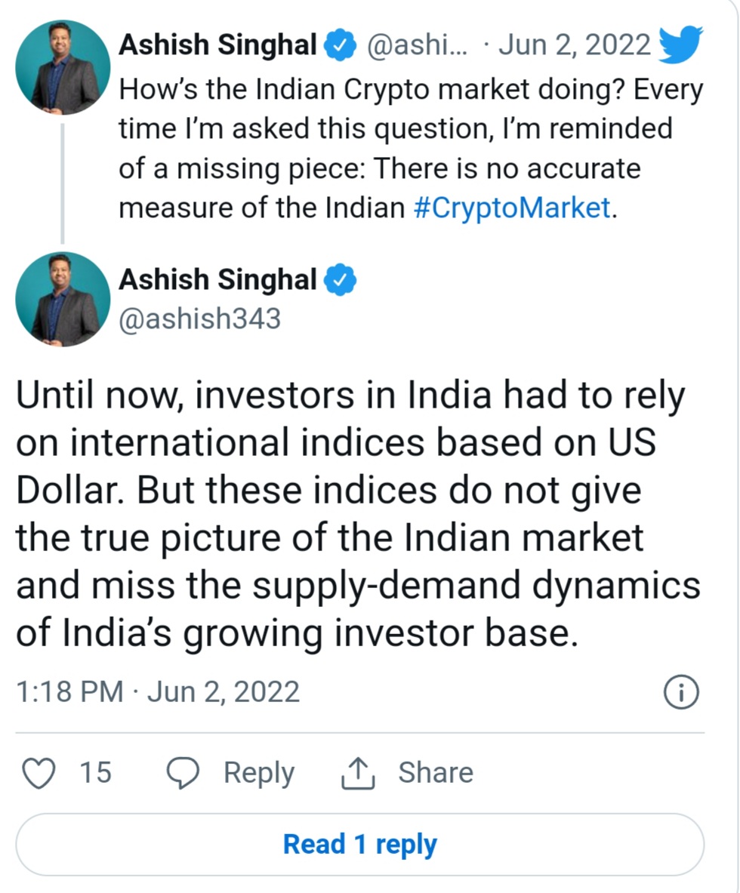The height and width of the screenshot is (893, 740).
Task: Click the Ashish Singhal name in the parent tweet
Action: pyautogui.click(x=217, y=46)
